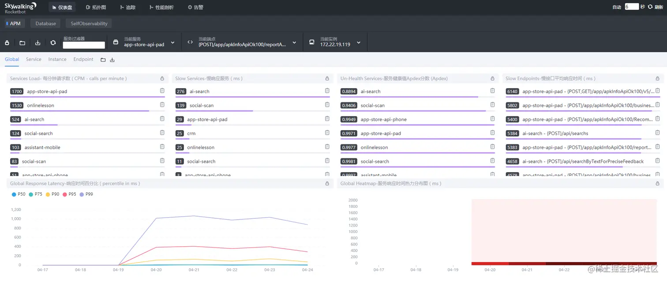Image resolution: width=667 pixels, height=282 pixels.
Task: Toggle the P95 pink legend swatch
Action: pyautogui.click(x=65, y=194)
